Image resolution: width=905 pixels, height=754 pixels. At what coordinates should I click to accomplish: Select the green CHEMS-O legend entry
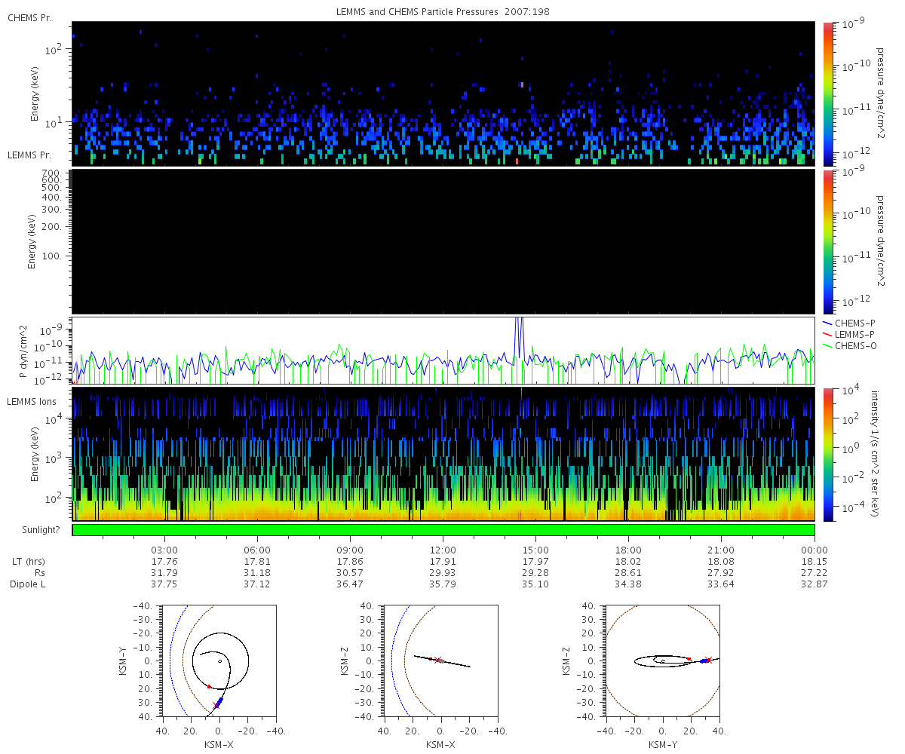pyautogui.click(x=848, y=346)
